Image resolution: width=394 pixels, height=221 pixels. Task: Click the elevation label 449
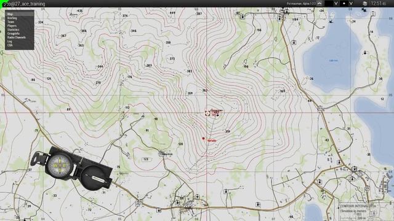tap(172, 13)
